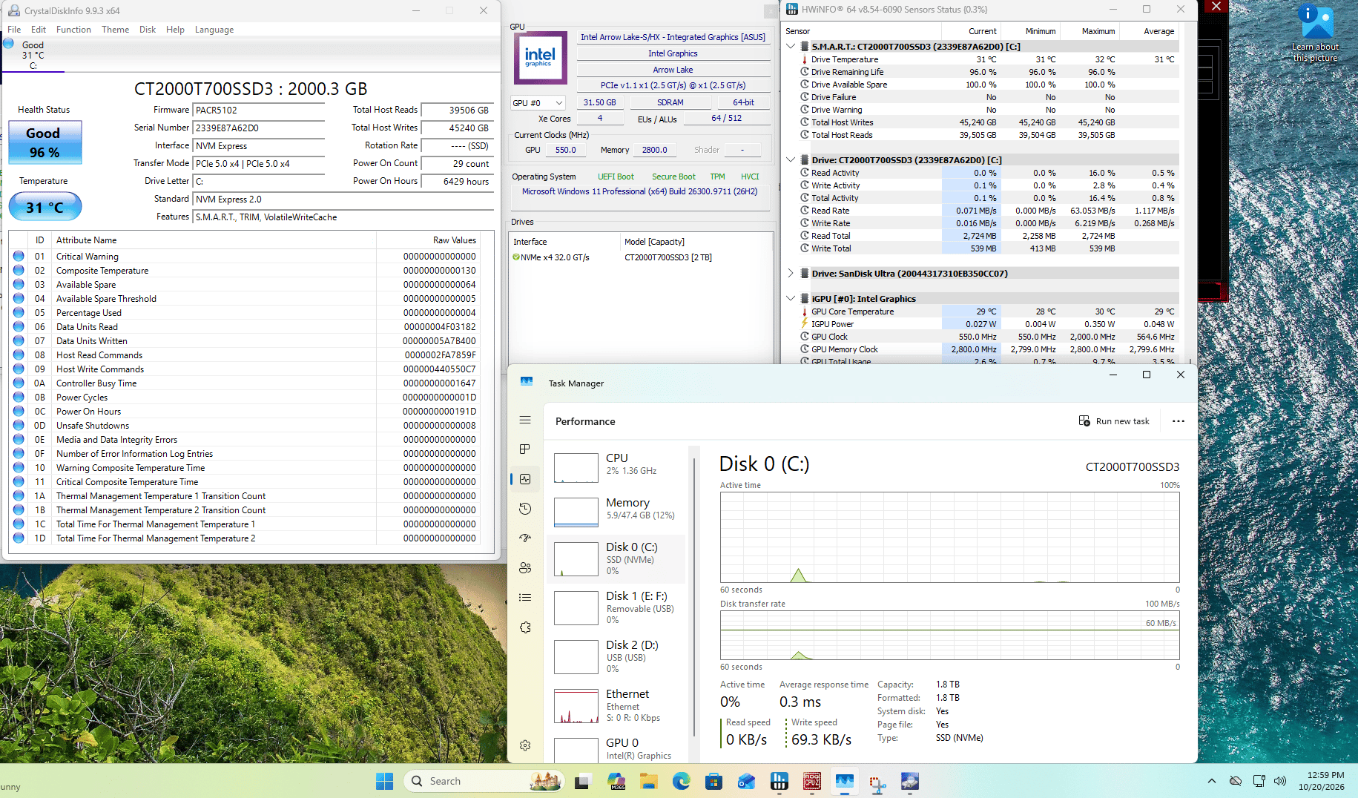The height and width of the screenshot is (798, 1358).
Task: Open Startup apps icon in Task Manager
Action: [x=525, y=538]
